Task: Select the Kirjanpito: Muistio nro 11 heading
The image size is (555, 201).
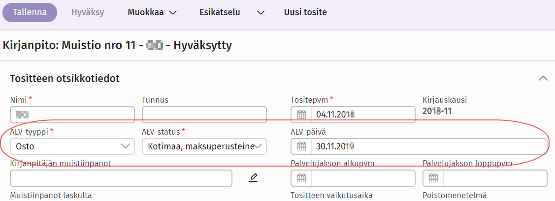Action: tap(117, 46)
